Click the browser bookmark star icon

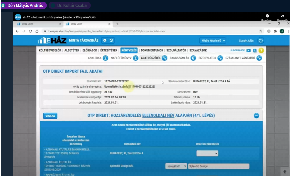tap(261, 31)
